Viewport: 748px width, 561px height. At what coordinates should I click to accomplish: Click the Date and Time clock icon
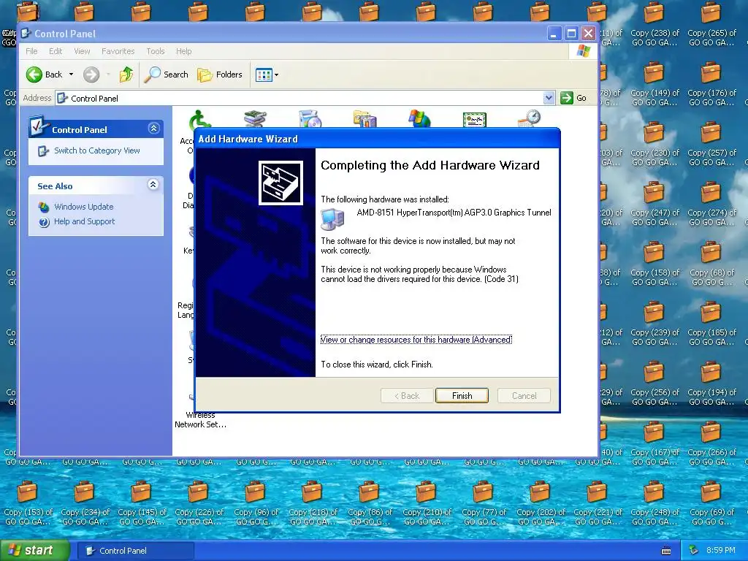(x=530, y=118)
